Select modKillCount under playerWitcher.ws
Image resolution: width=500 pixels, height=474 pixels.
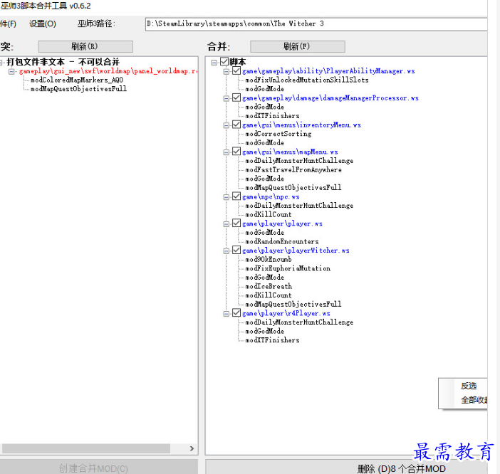(269, 295)
